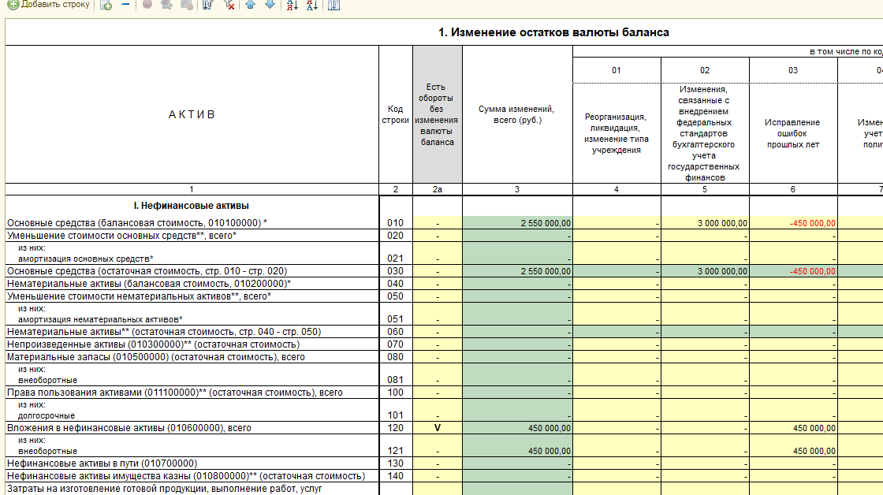Click the 'I. Нефинансовые активы' section heading
Image resolution: width=883 pixels, height=495 pixels.
pos(192,206)
